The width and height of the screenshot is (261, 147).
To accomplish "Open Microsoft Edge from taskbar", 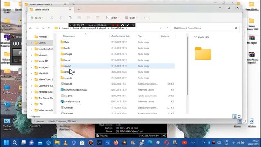I will pyautogui.click(x=150, y=143).
